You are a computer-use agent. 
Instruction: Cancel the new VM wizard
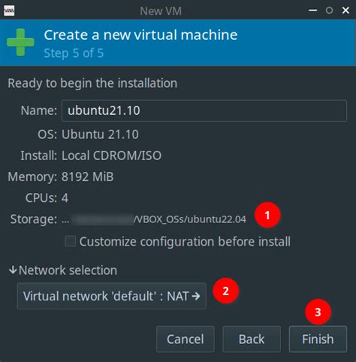(186, 339)
